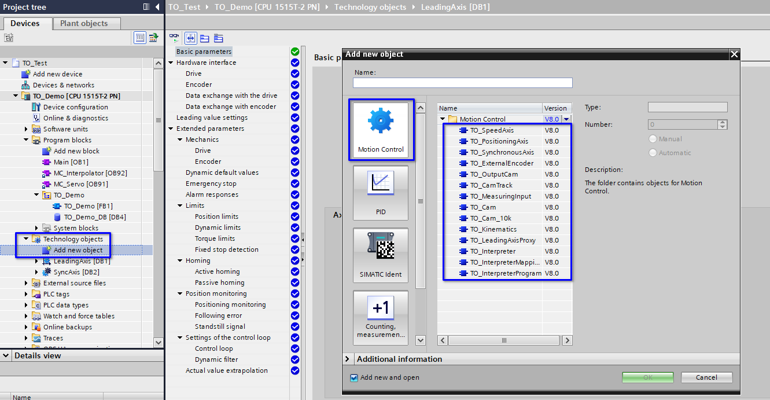Screen dimensions: 770x400
Task: Select the Manual numbering radio button
Action: click(x=653, y=139)
